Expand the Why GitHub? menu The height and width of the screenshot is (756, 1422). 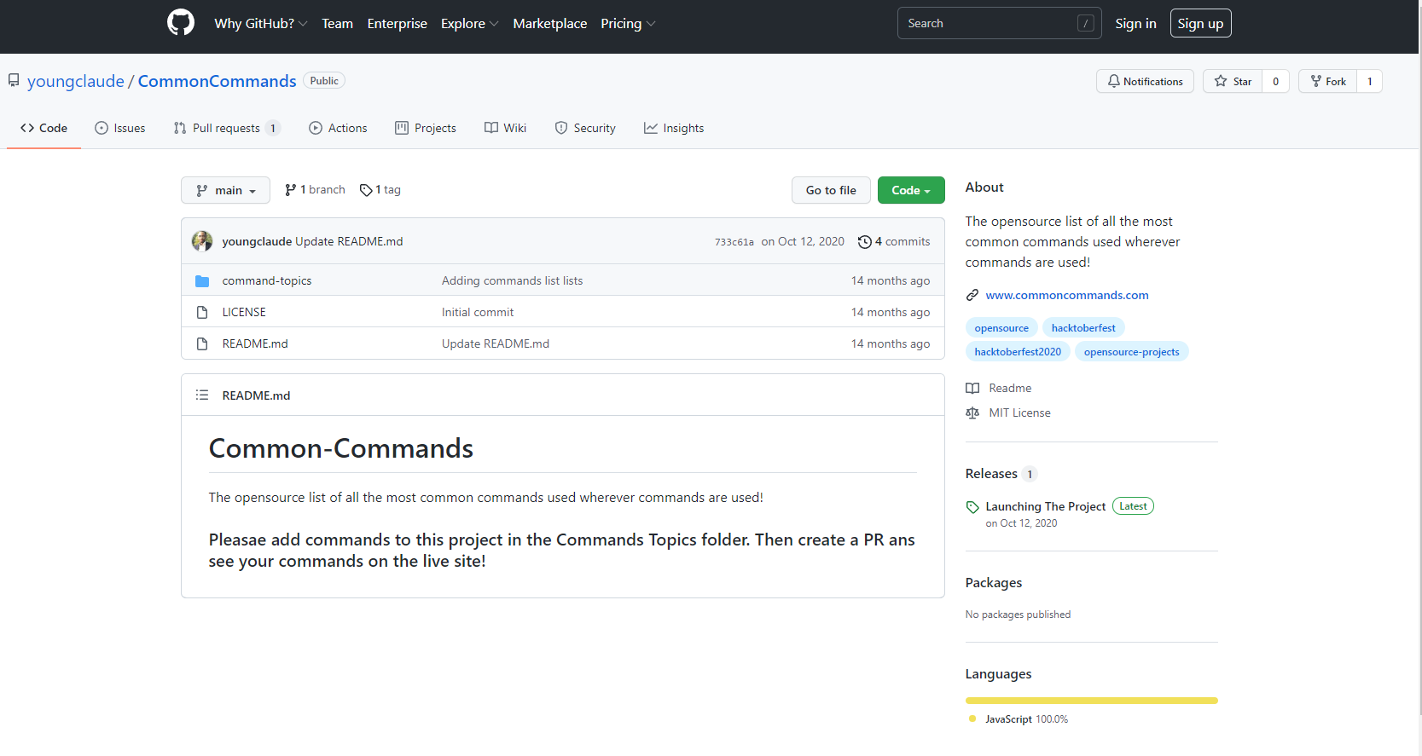261,24
